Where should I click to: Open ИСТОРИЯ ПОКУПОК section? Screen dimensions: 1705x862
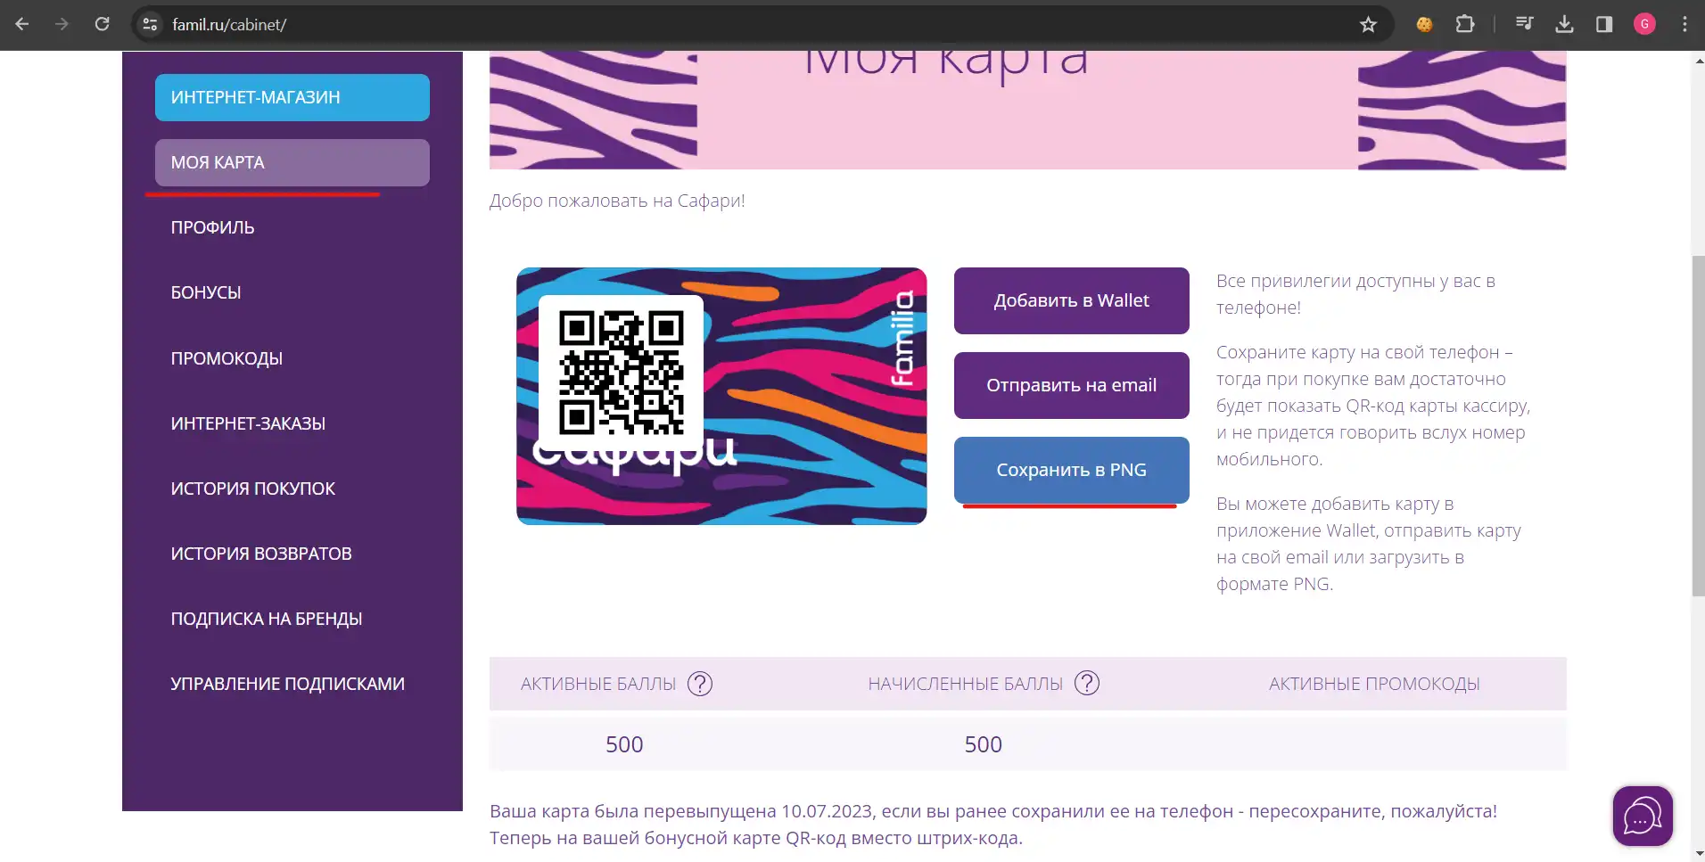[253, 488]
